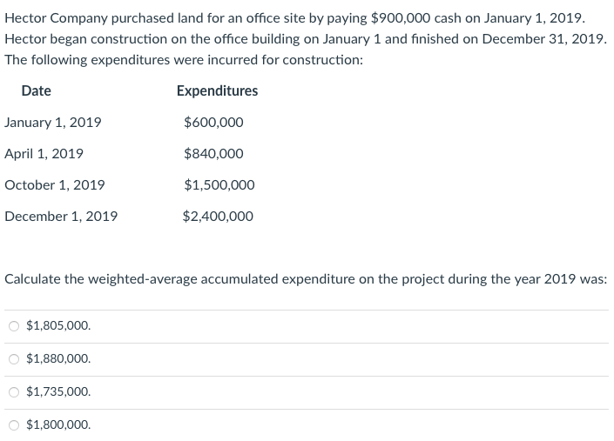Click the $600,000 expenditure amount
The width and height of the screenshot is (614, 441).
pos(214,123)
